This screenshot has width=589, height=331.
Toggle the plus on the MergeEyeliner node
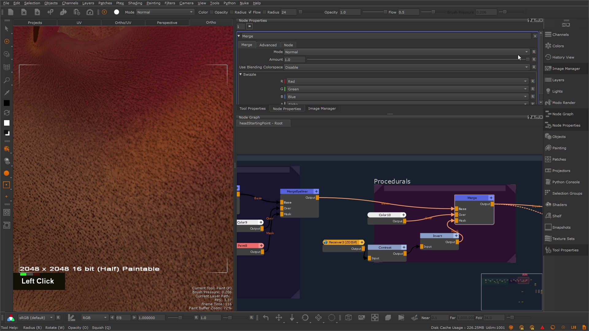(316, 191)
